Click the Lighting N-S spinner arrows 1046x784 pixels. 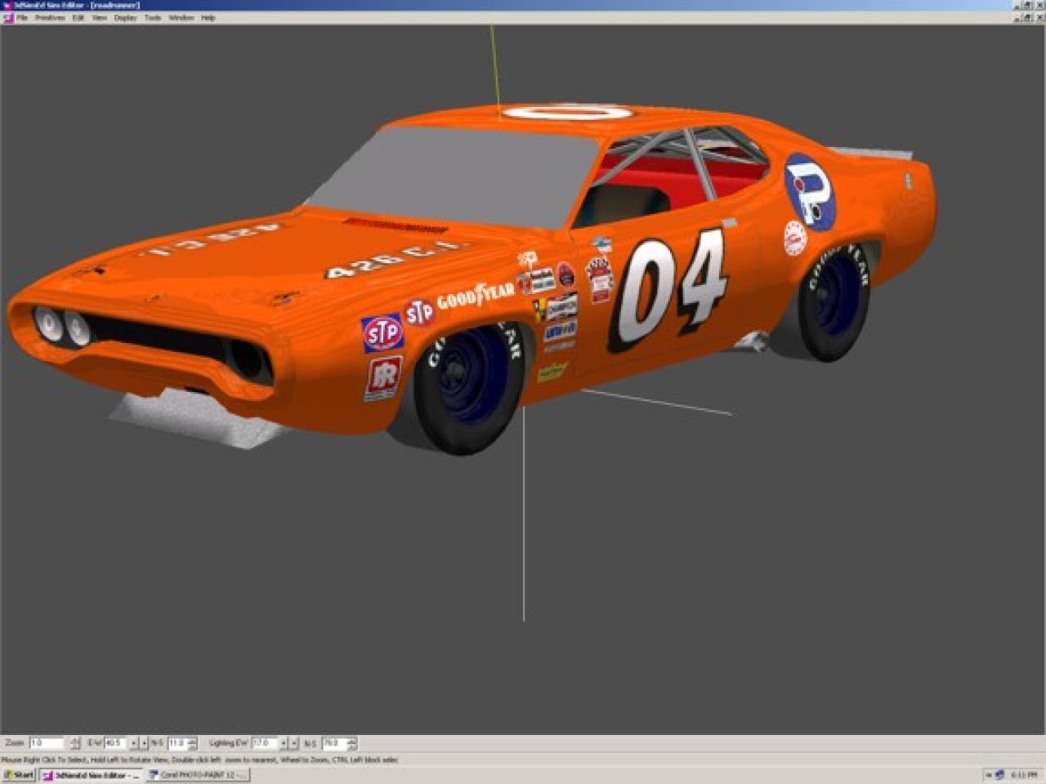pyautogui.click(x=351, y=743)
